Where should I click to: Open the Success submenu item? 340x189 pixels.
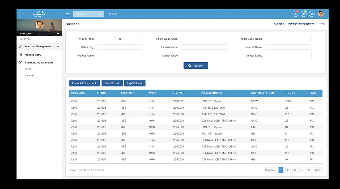coord(30,75)
